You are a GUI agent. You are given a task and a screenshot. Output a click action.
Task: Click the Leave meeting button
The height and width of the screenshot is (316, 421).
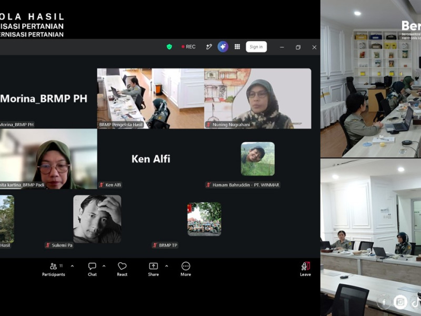click(306, 270)
